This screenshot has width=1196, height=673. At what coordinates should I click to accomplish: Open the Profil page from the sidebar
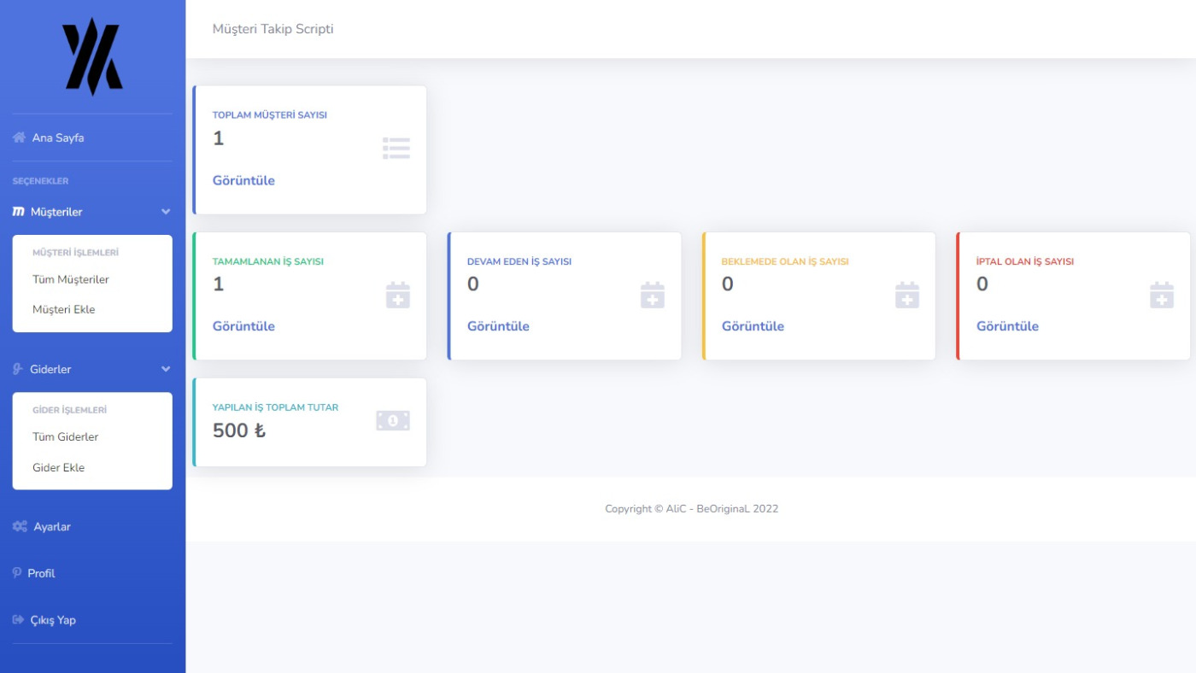point(41,573)
